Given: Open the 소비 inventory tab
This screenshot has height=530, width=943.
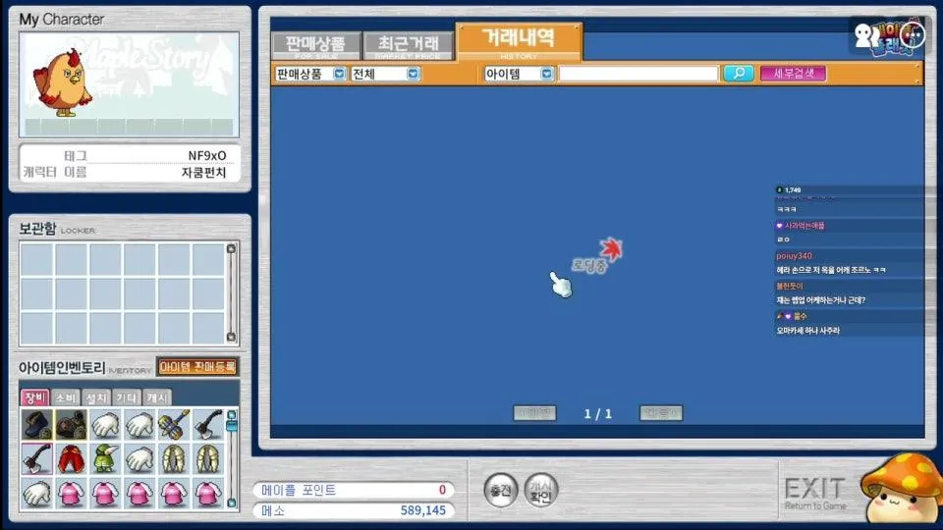Looking at the screenshot, I should click(66, 397).
